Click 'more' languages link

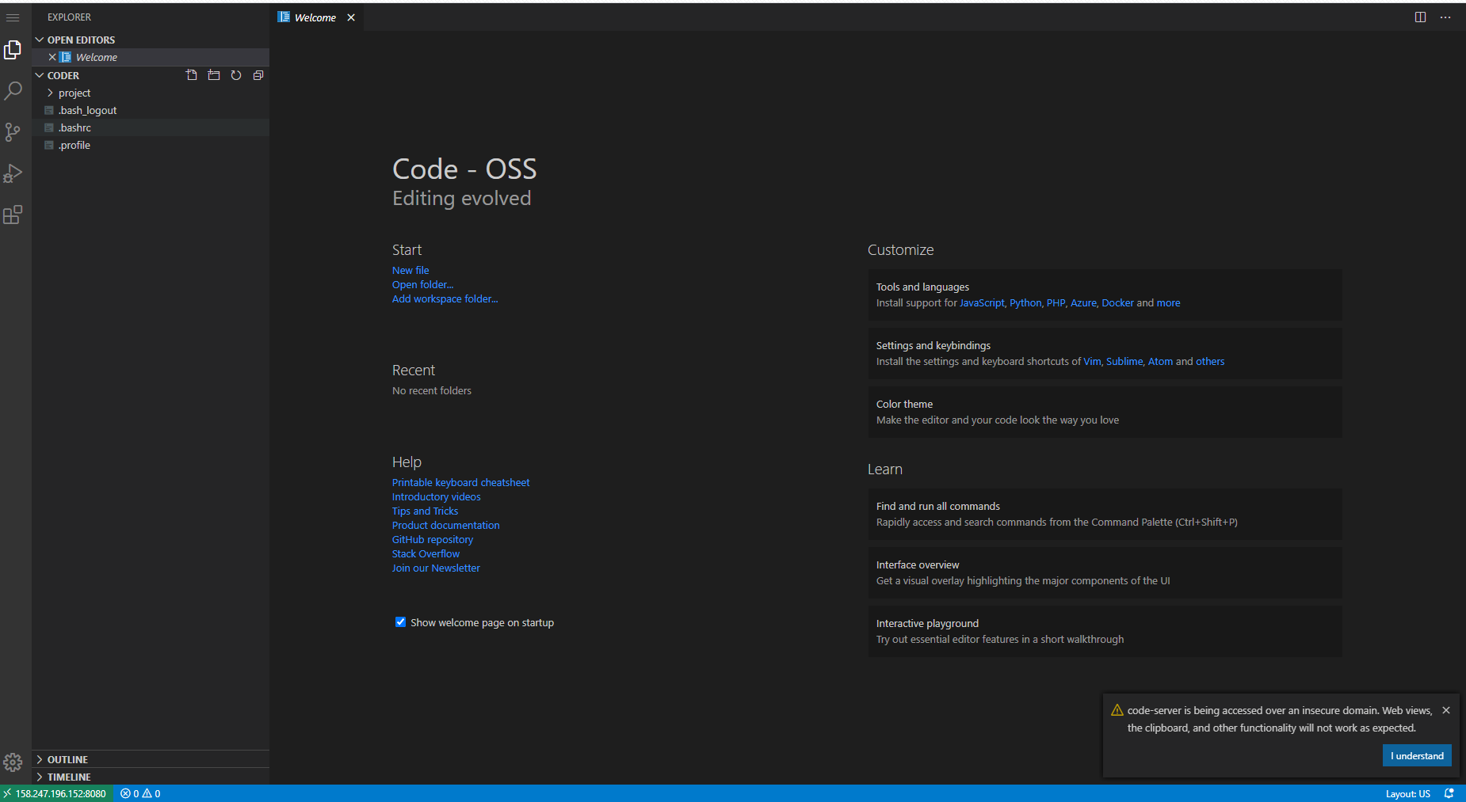tap(1168, 302)
